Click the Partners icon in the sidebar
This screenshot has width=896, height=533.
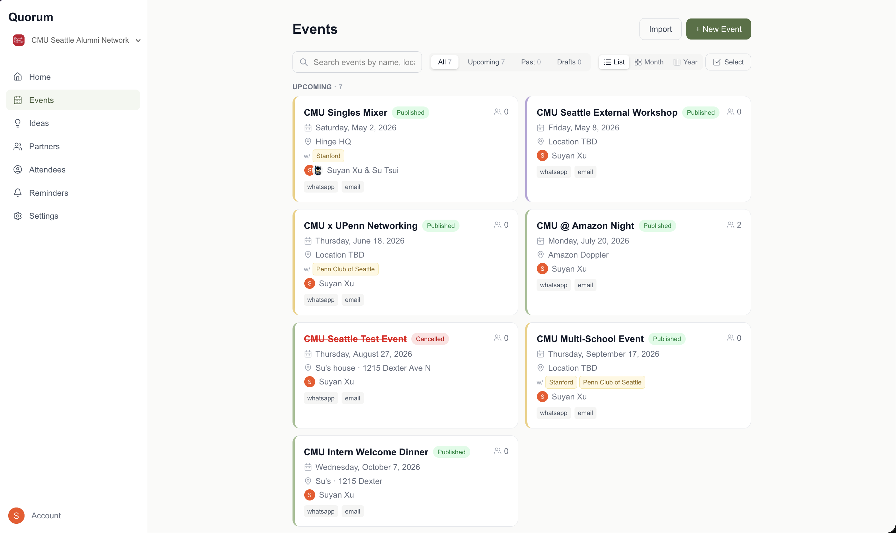pyautogui.click(x=18, y=146)
